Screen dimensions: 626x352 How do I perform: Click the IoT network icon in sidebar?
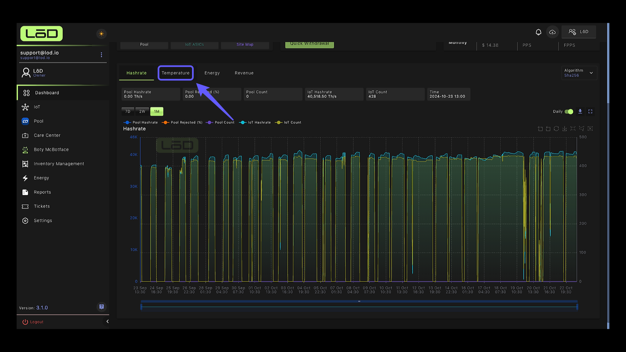point(25,107)
